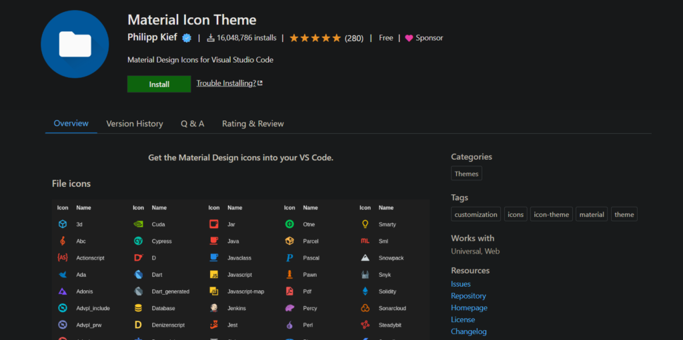Click the Javascript file icon

(214, 275)
